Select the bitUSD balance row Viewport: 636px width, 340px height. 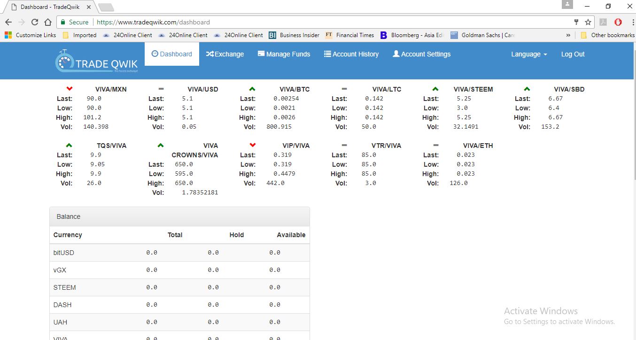click(x=179, y=253)
